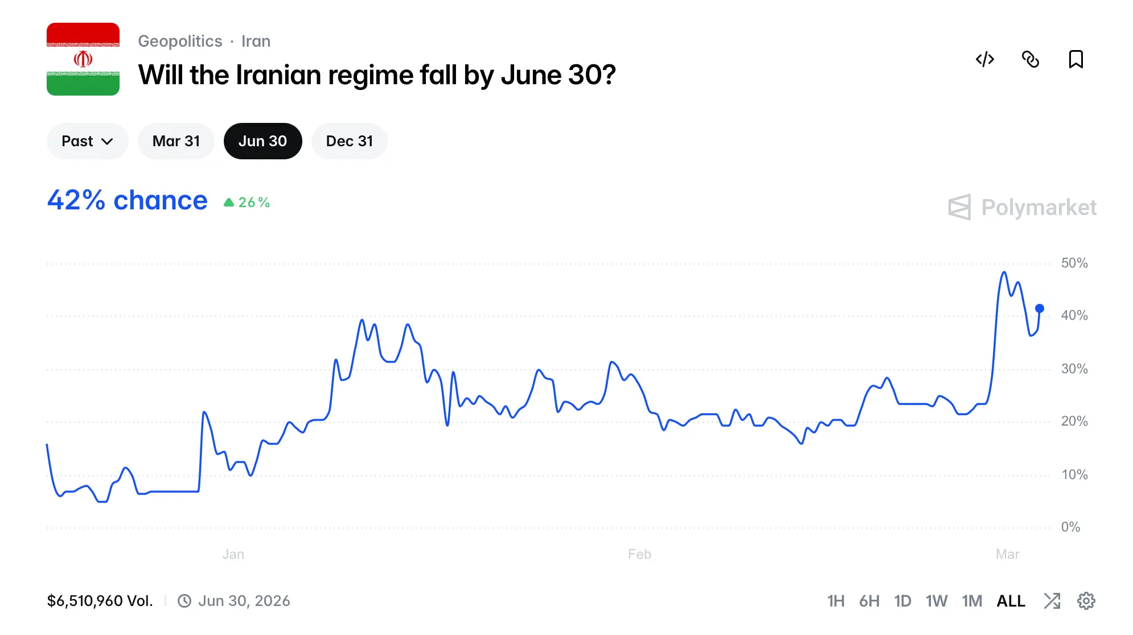Open the chart settings gear

tap(1087, 600)
